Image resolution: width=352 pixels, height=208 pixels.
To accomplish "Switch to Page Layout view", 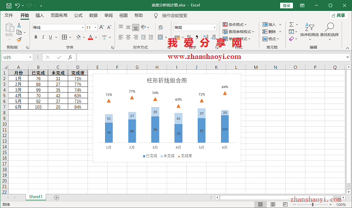I will point(273,204).
